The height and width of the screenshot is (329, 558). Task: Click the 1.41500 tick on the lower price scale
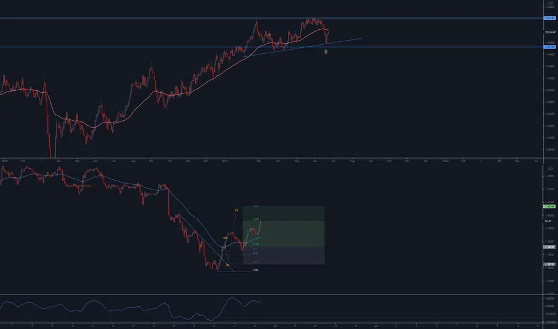pos(550,176)
